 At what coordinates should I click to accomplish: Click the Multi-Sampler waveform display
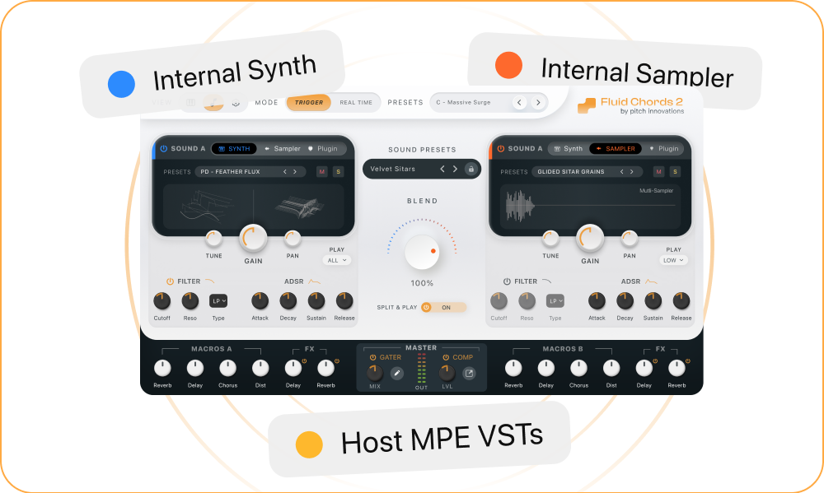point(590,206)
